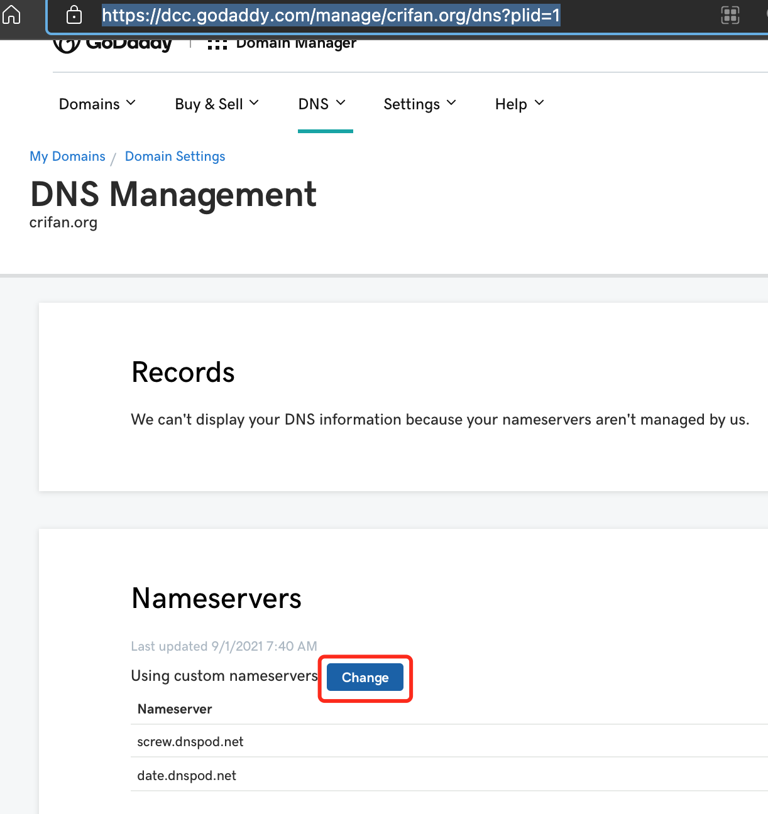Screen dimensions: 768x814
Task: Click the Nameserver column header
Action: pos(175,709)
